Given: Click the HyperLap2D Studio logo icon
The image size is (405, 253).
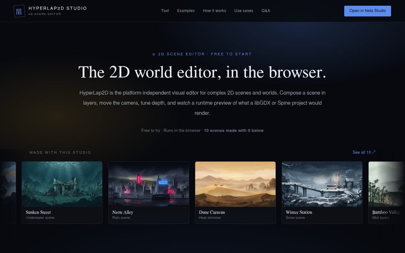Looking at the screenshot, I should tap(19, 11).
